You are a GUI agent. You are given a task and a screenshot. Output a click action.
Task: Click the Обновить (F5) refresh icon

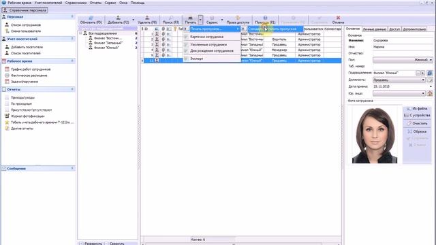click(x=91, y=18)
